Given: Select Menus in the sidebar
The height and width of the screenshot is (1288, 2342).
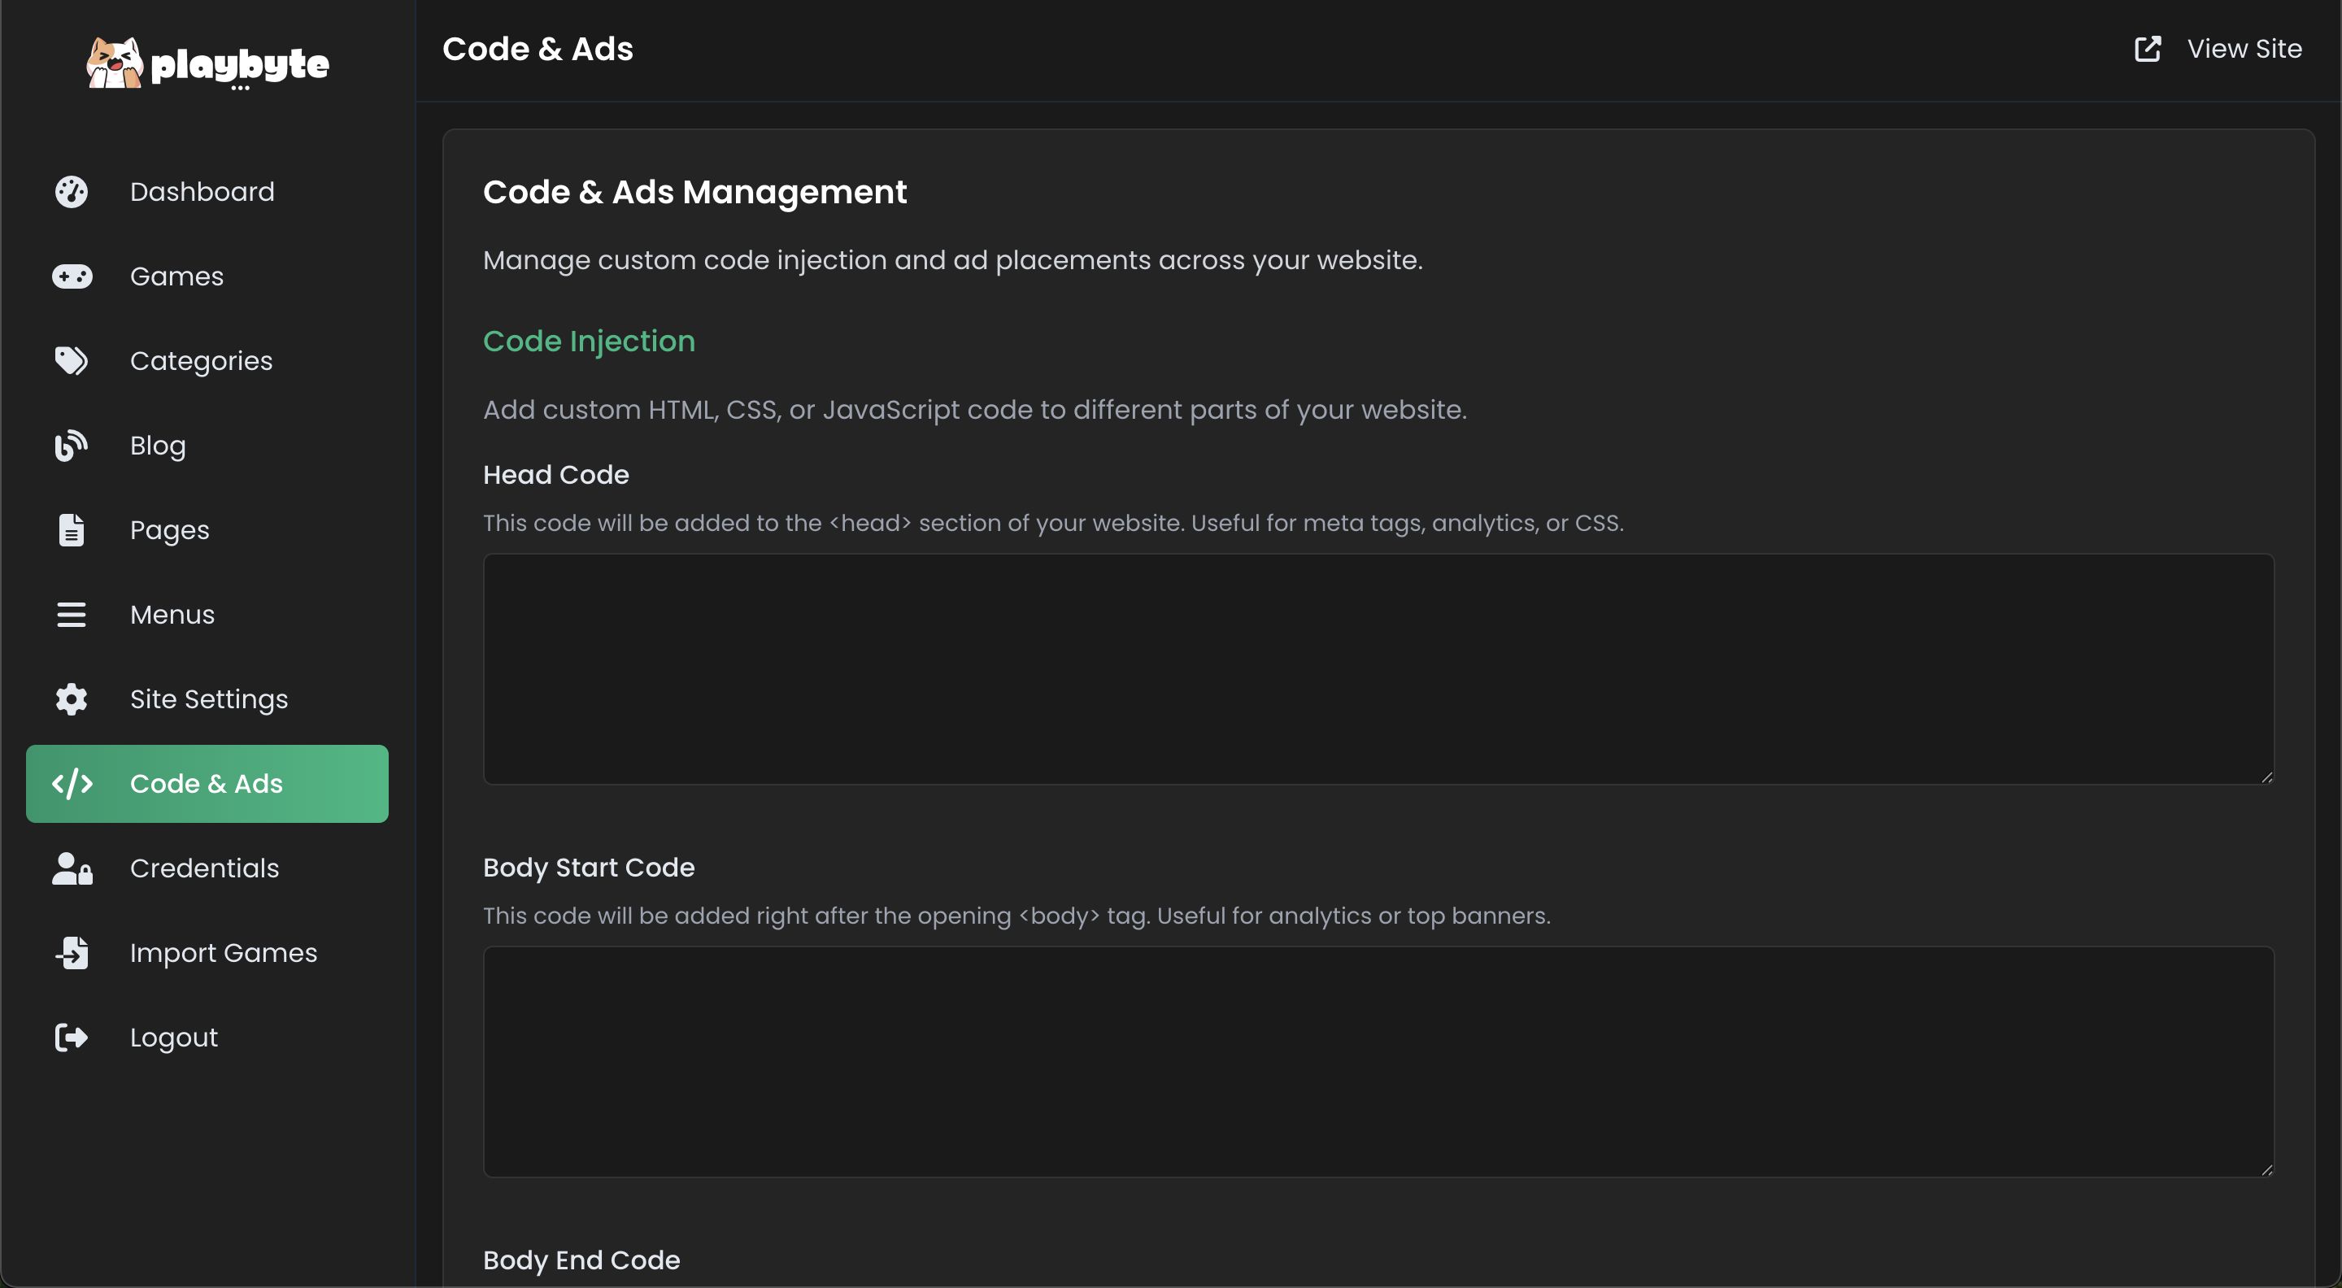Looking at the screenshot, I should tap(207, 615).
